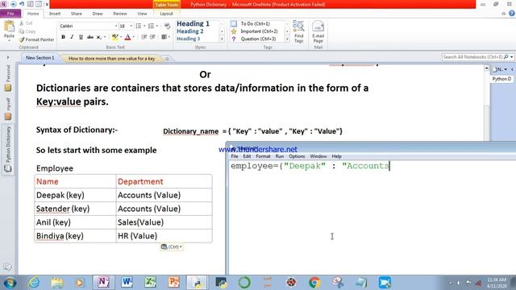The width and height of the screenshot is (516, 290).
Task: Open the Options menu in IDLE window
Action: (x=297, y=156)
